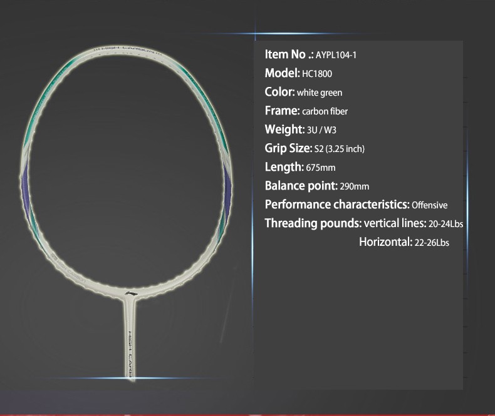Click the "Threading pounds" label
Image resolution: width=495 pixels, height=416 pixels.
point(313,223)
